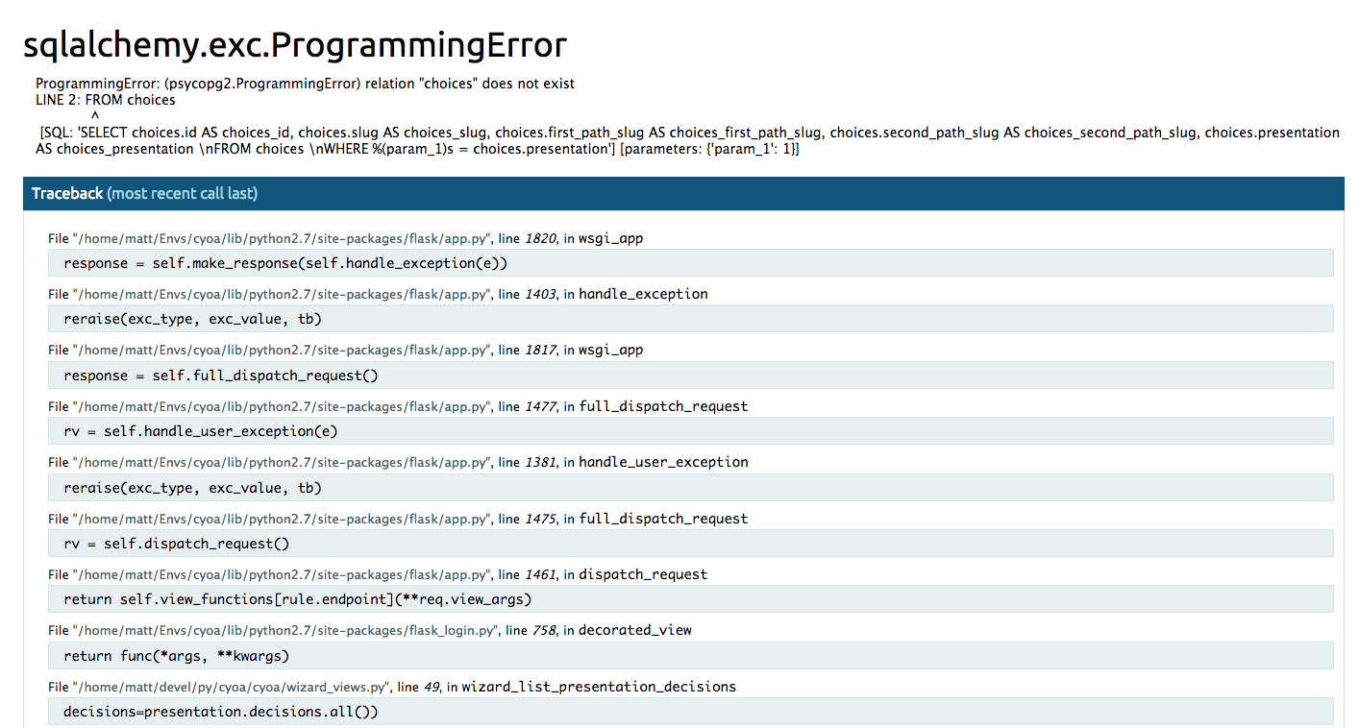Image resolution: width=1359 pixels, height=728 pixels.
Task: Click wizard_views.py line 49 frame header
Action: (392, 687)
